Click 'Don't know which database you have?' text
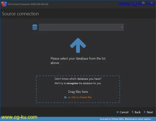Viewport: 156px width, 121px height. (78, 79)
